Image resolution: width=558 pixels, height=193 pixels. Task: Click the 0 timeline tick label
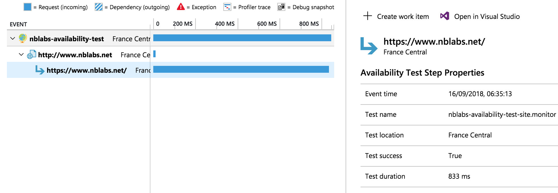point(158,24)
